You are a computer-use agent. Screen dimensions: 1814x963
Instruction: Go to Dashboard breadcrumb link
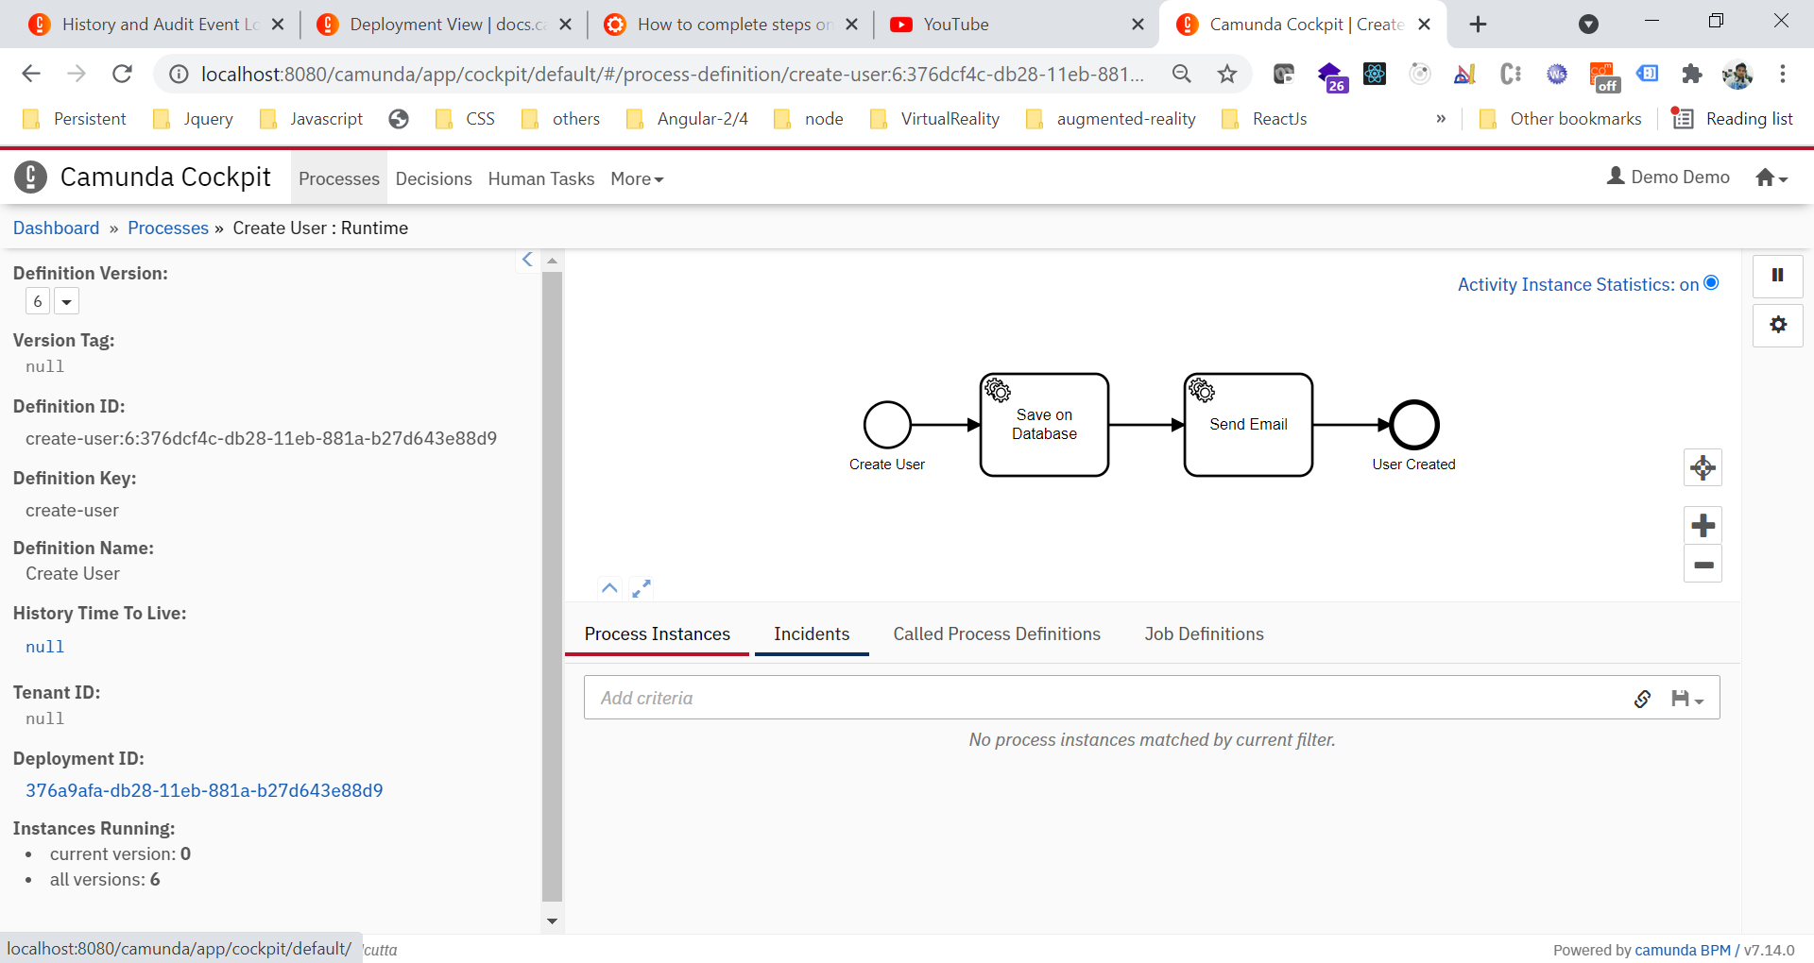56,228
